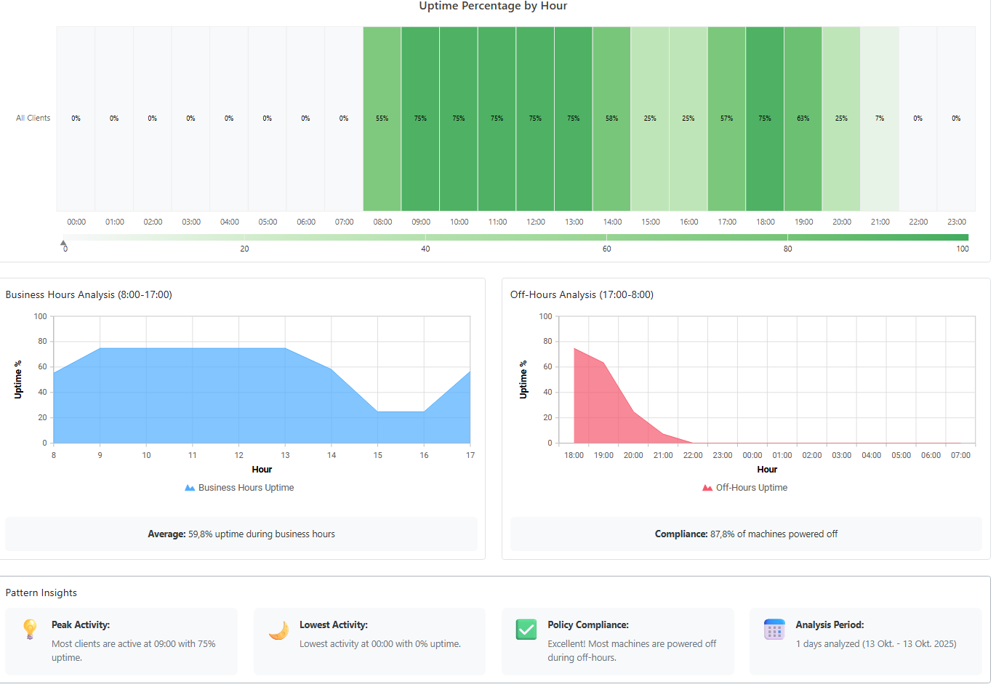Click the Pattern Insights section heading
Viewport: 996px width, 687px height.
pyautogui.click(x=41, y=592)
